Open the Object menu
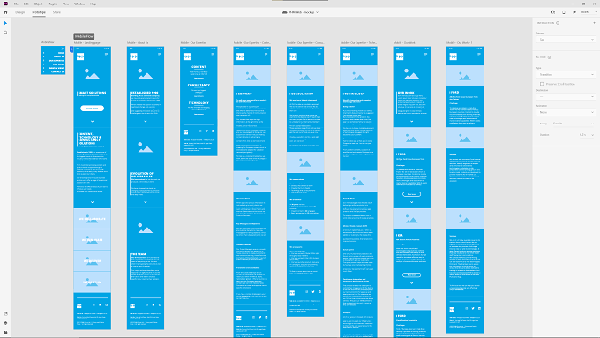The width and height of the screenshot is (600, 338). click(x=38, y=4)
